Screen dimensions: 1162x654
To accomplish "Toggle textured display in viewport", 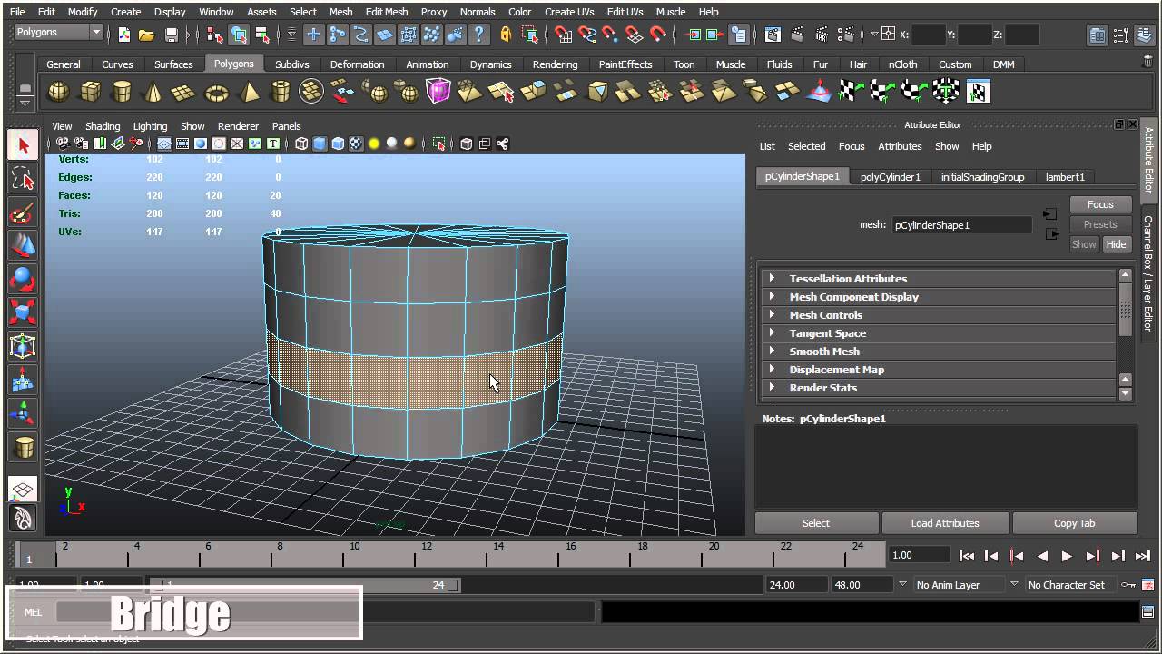I will coord(356,144).
